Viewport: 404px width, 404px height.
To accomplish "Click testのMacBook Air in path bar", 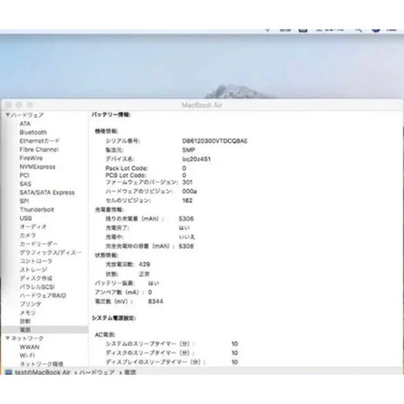I will (42, 372).
